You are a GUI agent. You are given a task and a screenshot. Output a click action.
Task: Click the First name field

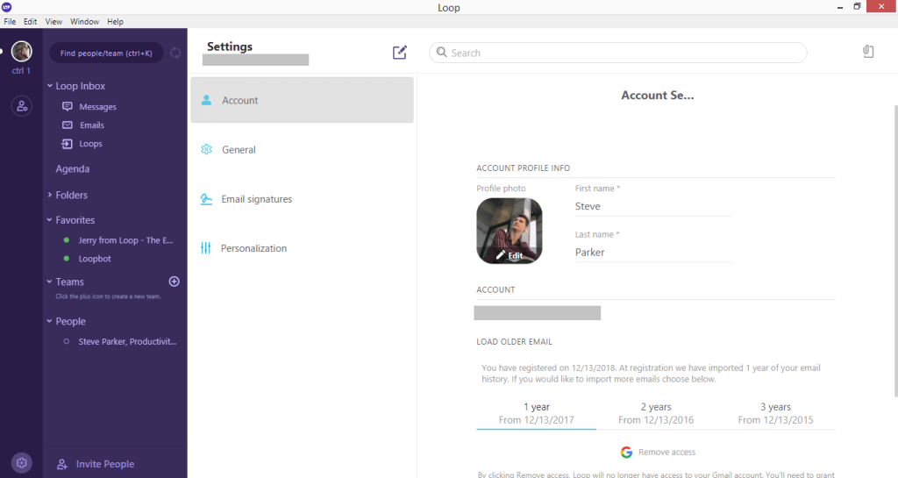[653, 207]
